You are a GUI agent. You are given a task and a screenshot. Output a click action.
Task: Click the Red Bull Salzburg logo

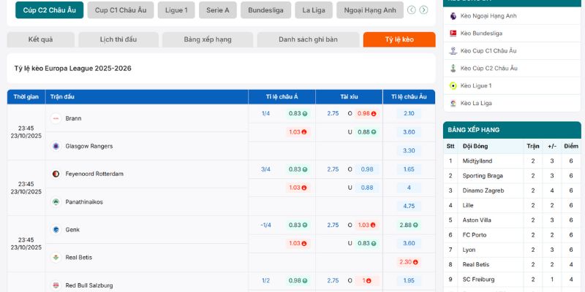coord(56,285)
